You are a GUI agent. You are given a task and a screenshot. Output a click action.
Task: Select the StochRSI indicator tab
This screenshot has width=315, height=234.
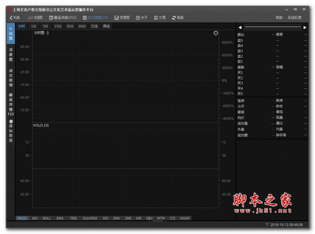pos(90,218)
